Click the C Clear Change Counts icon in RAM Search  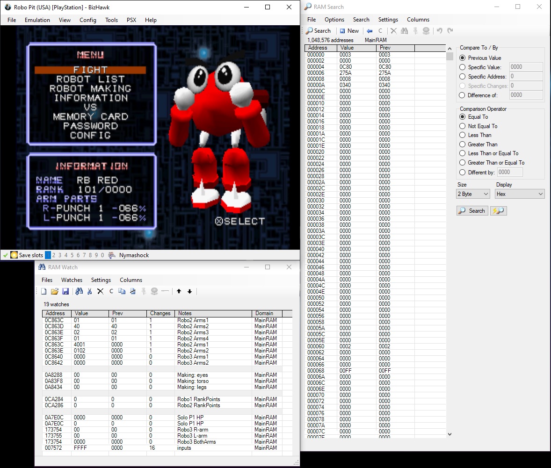tap(380, 31)
